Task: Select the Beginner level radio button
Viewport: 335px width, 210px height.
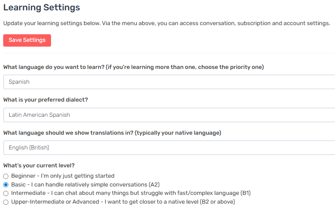Action: (6, 176)
